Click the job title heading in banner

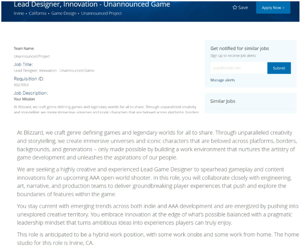click(x=92, y=4)
